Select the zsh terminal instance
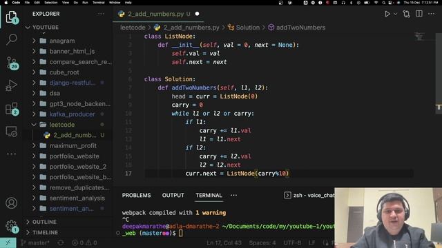 [x=309, y=195]
